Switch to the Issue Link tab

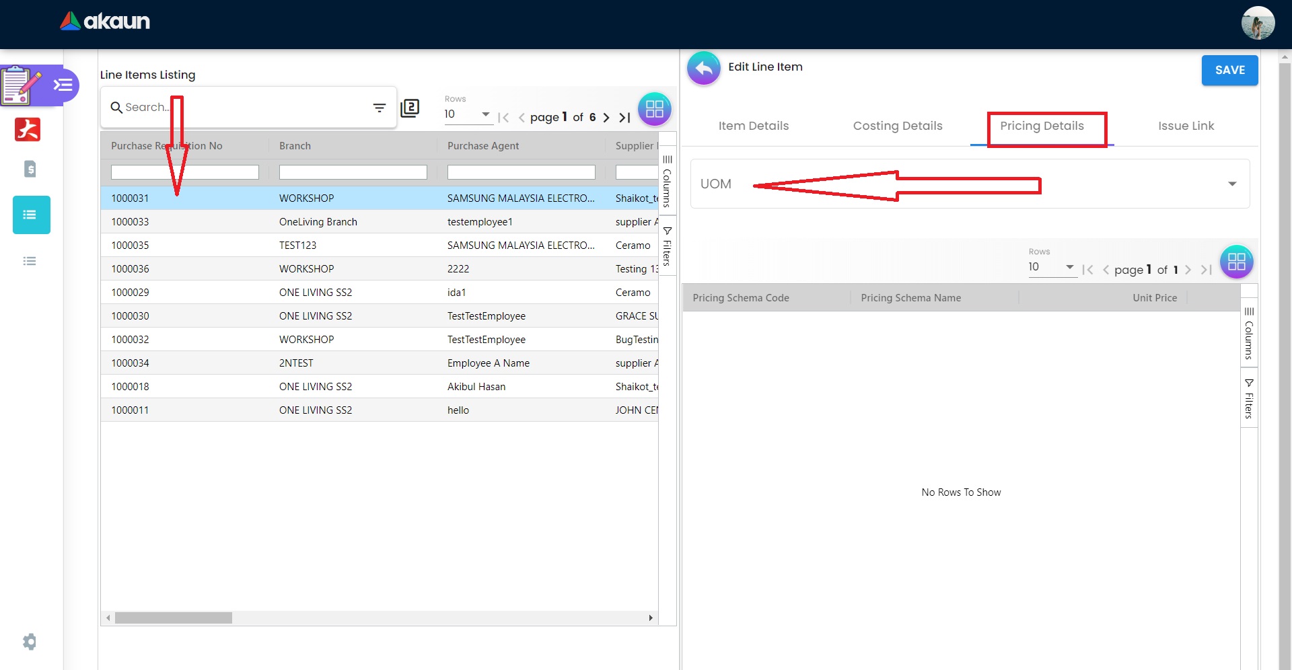[1186, 126]
